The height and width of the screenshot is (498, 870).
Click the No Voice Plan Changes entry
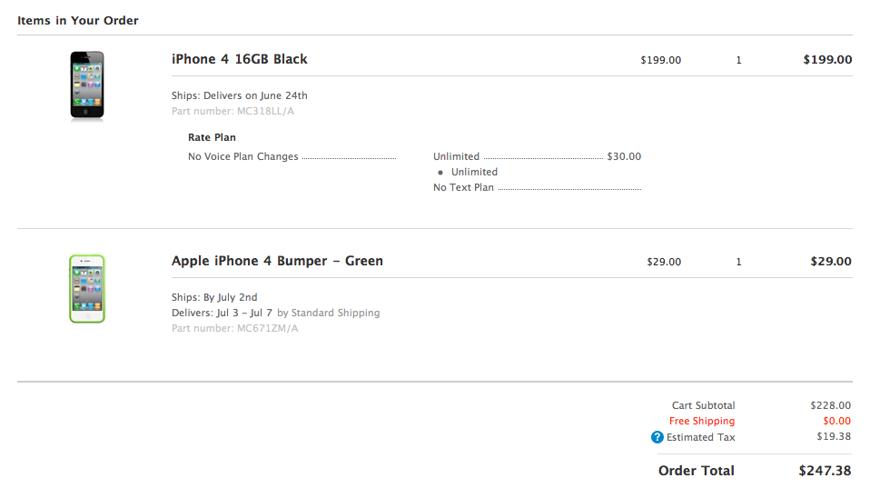coord(242,156)
